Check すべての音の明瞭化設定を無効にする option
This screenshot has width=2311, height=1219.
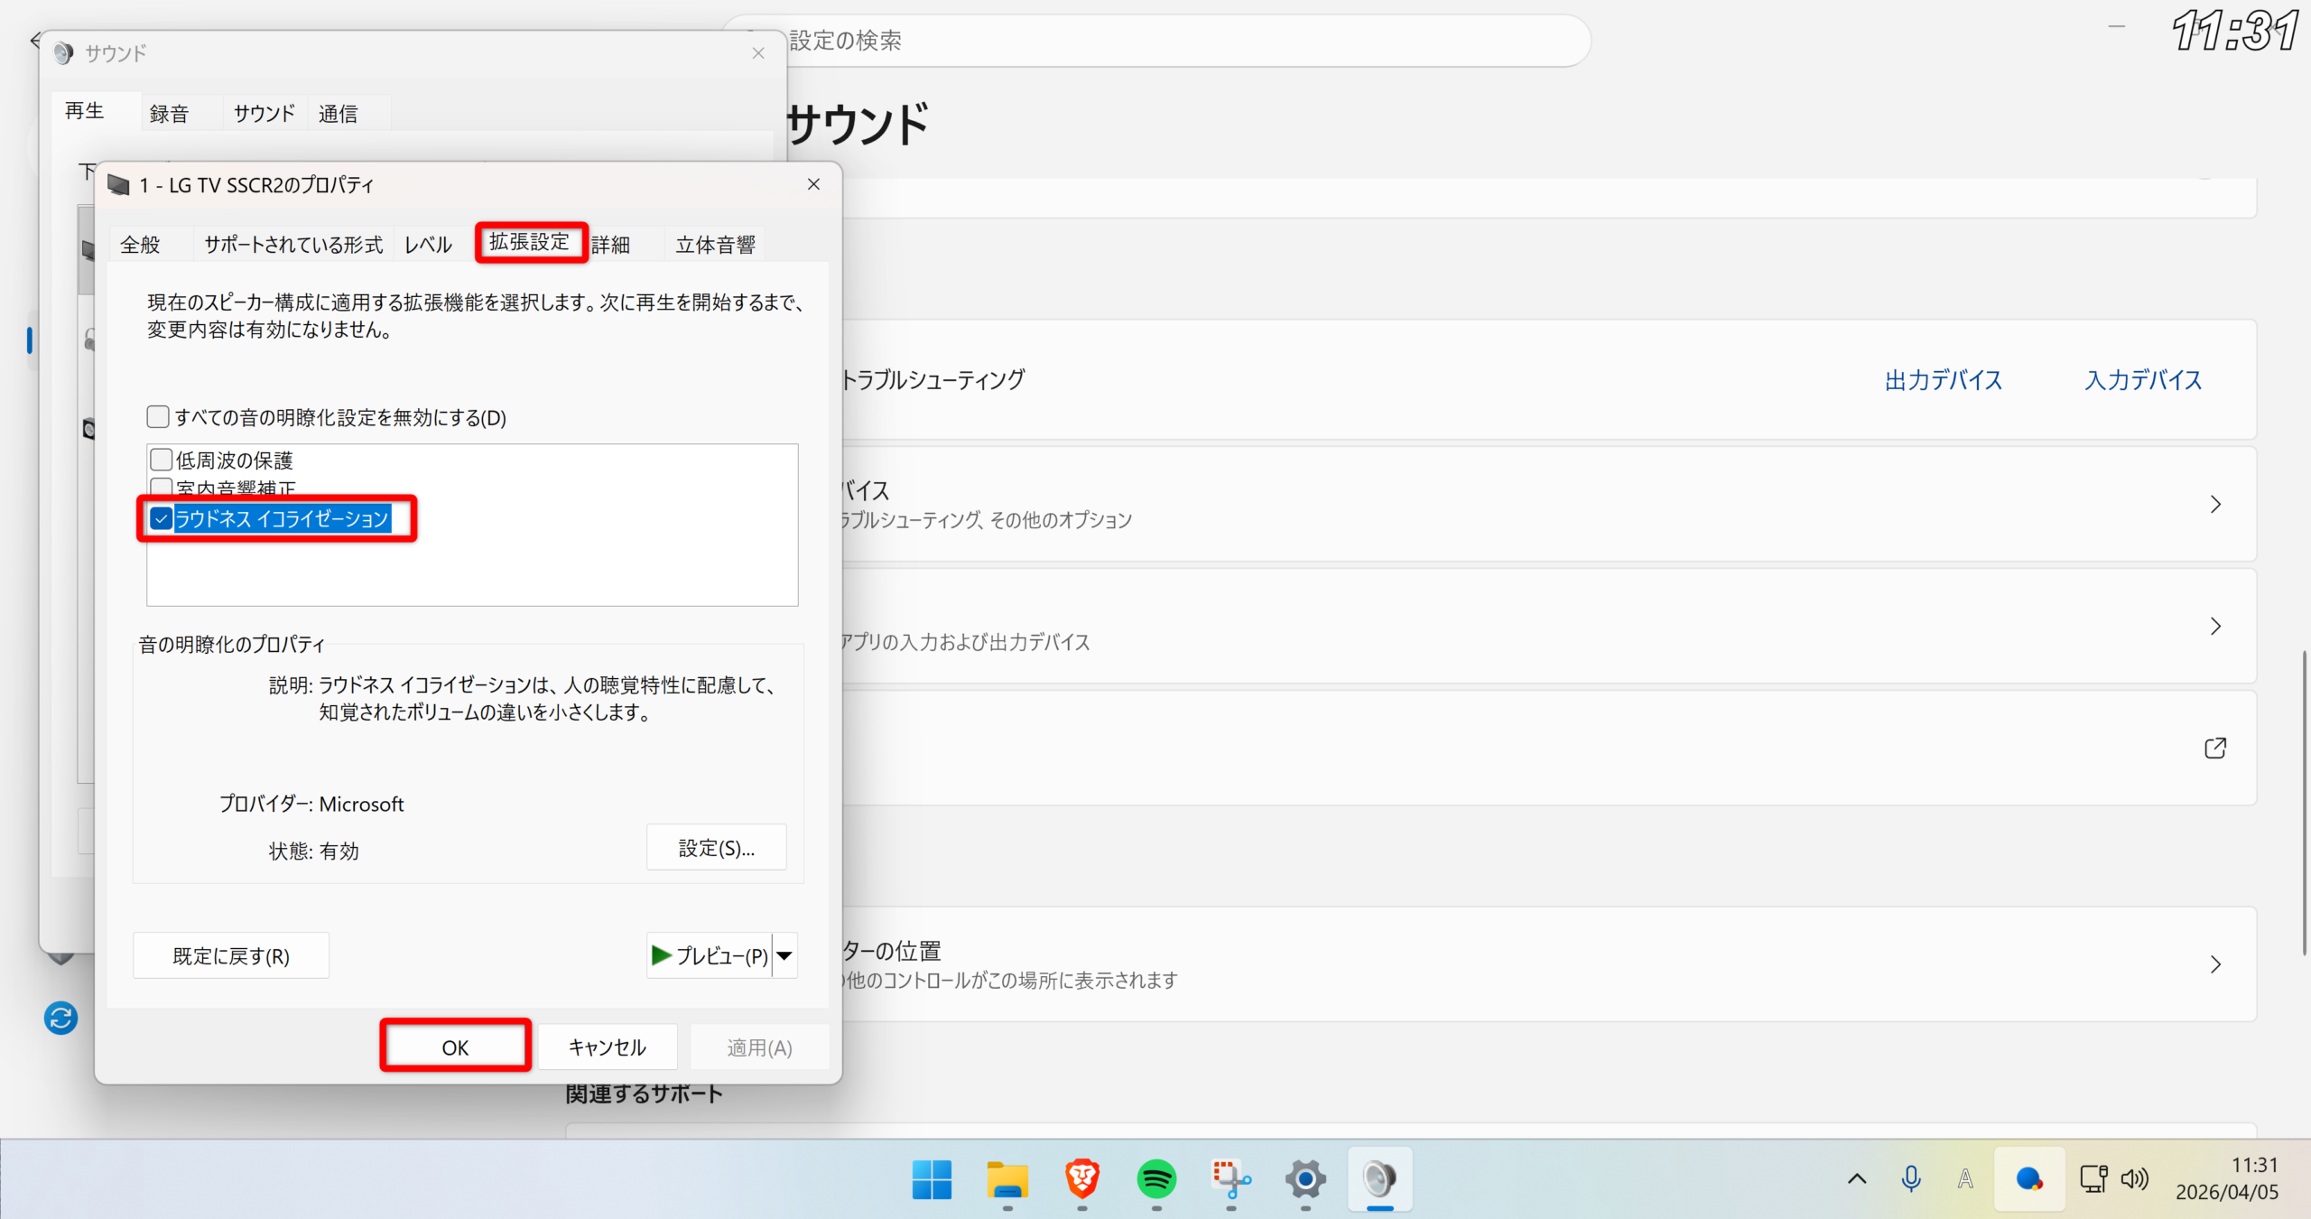(x=158, y=416)
